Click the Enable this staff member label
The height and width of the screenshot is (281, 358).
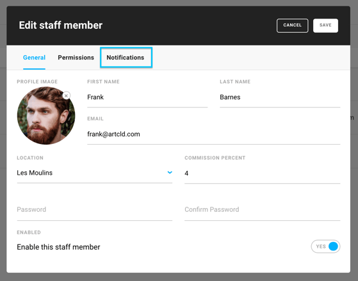coord(58,247)
